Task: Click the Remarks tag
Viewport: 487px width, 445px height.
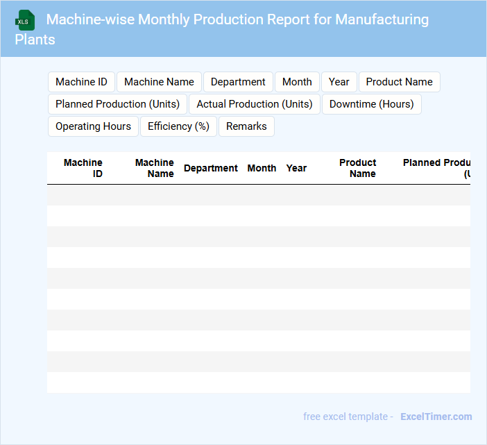Action: coord(246,126)
